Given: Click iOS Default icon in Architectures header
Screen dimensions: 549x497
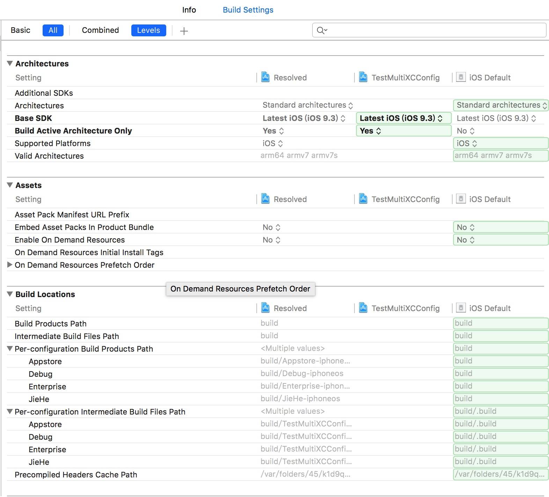Looking at the screenshot, I should pyautogui.click(x=461, y=77).
